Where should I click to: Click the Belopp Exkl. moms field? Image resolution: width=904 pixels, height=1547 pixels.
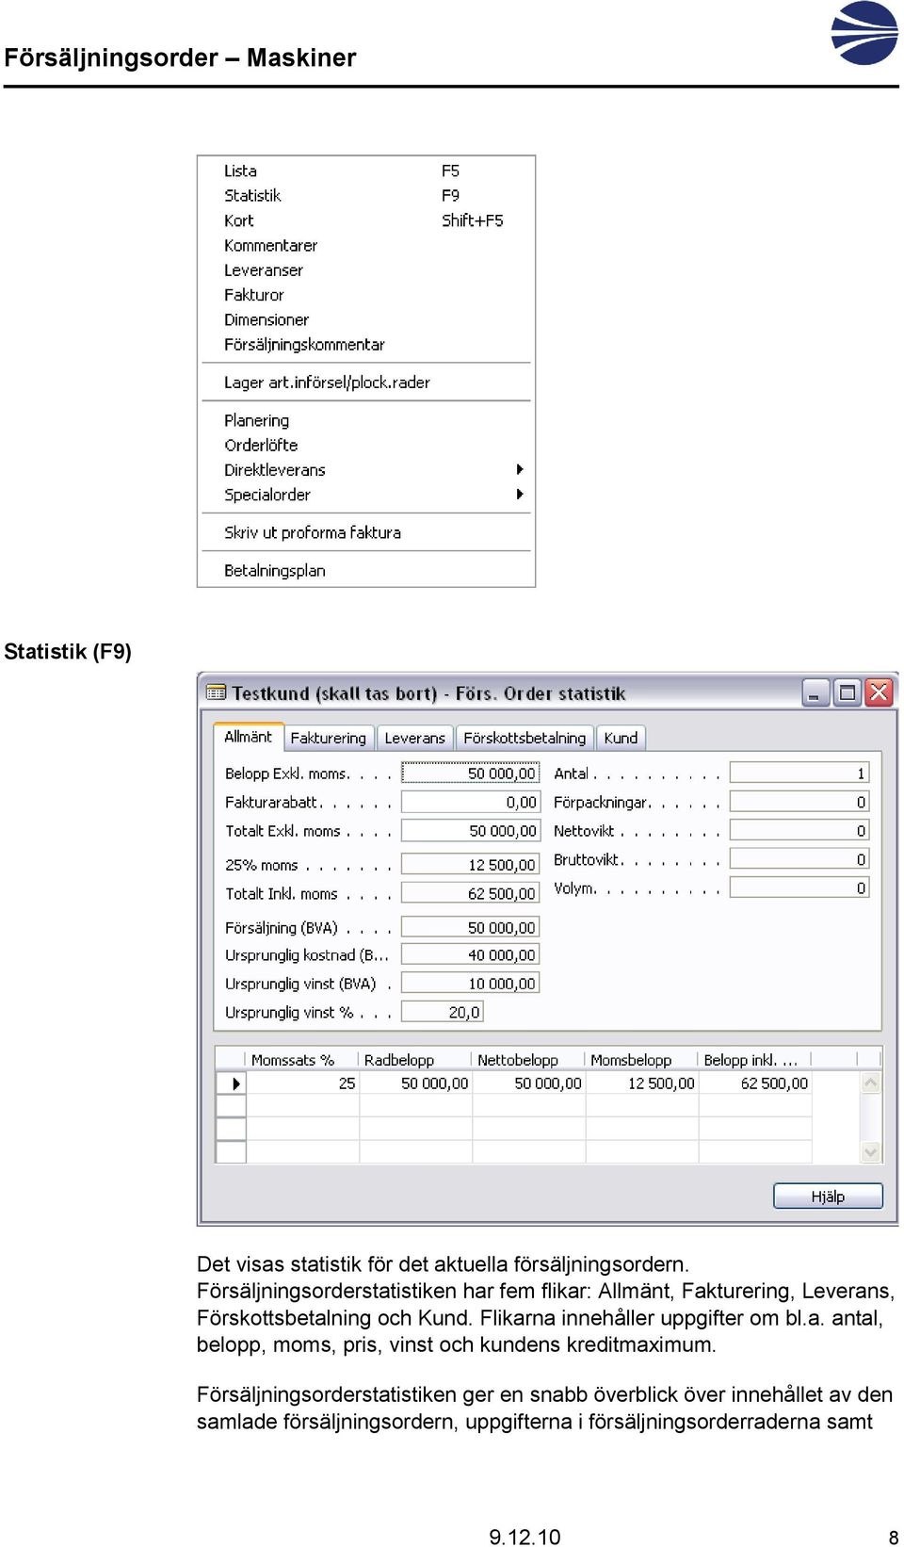tap(470, 773)
